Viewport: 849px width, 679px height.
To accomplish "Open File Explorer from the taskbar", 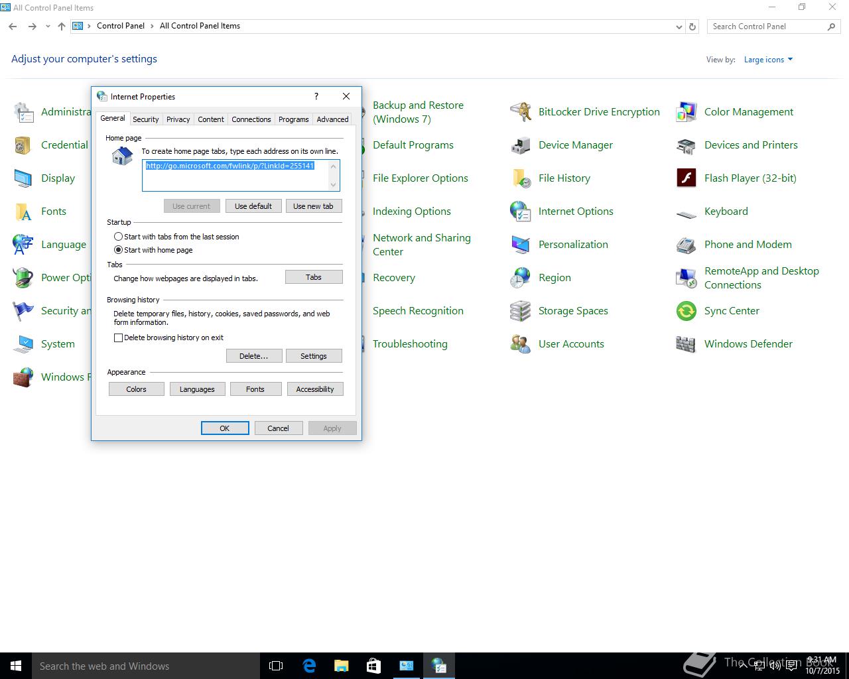I will (x=342, y=666).
